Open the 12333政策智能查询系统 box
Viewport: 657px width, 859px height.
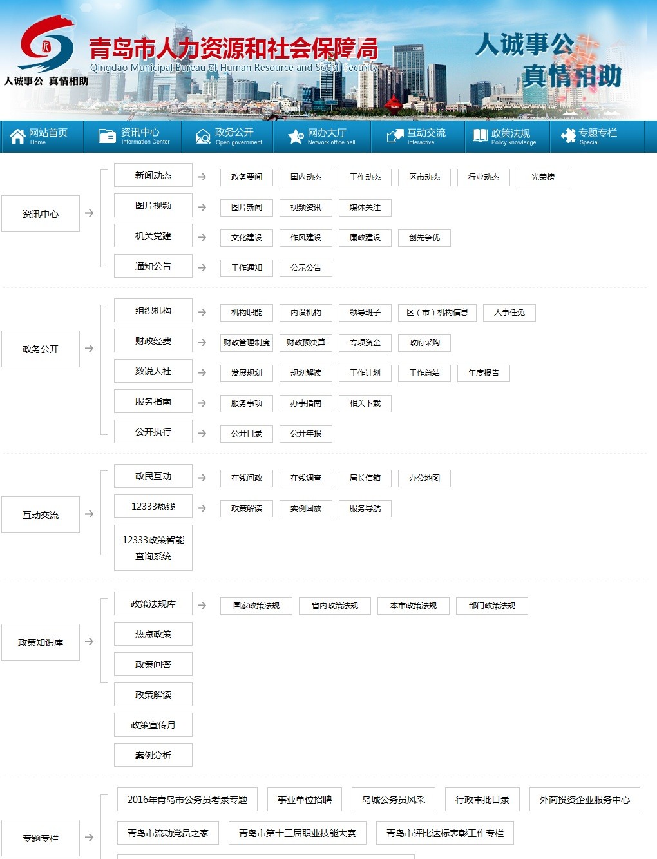coord(153,548)
